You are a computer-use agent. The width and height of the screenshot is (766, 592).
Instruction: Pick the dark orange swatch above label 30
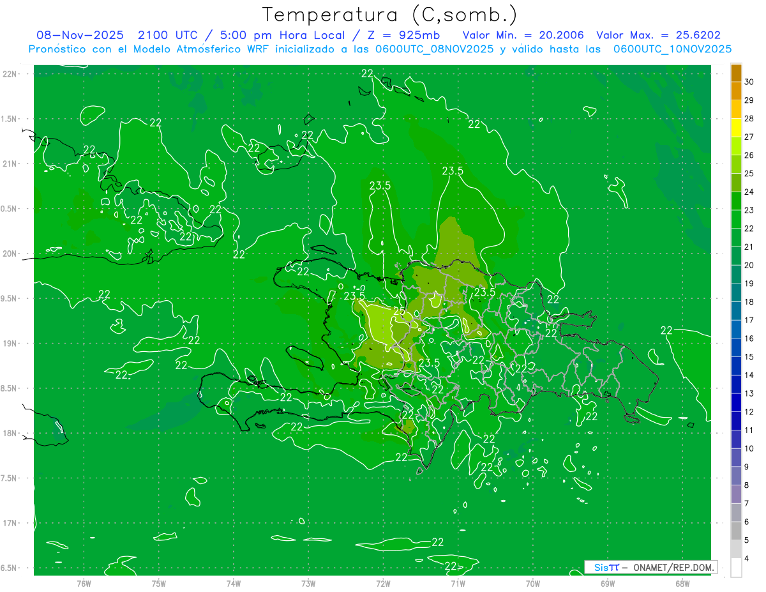736,73
